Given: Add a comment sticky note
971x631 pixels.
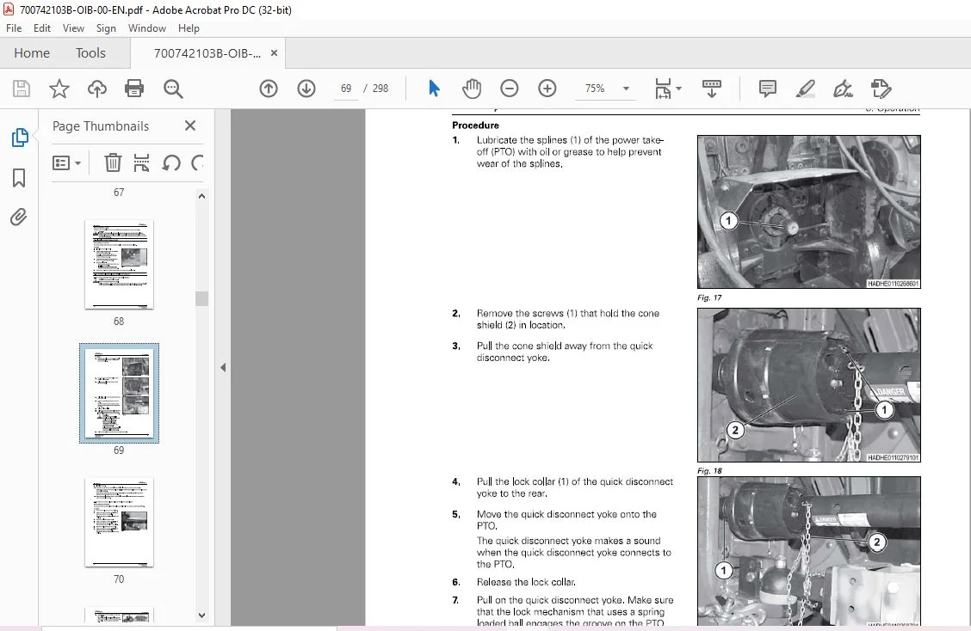Looking at the screenshot, I should [767, 89].
